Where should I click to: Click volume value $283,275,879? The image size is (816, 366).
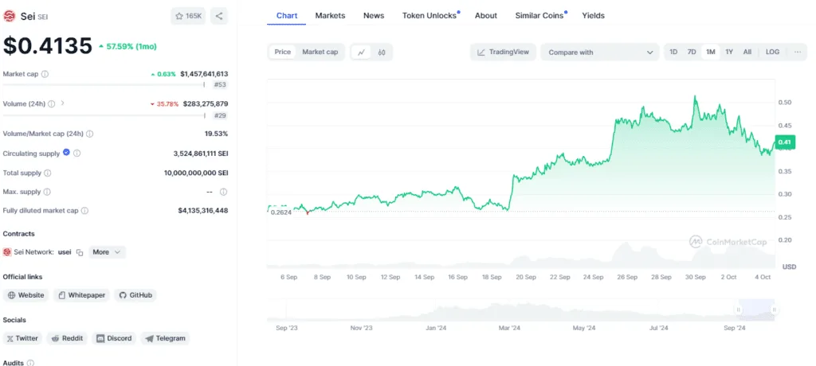click(206, 103)
